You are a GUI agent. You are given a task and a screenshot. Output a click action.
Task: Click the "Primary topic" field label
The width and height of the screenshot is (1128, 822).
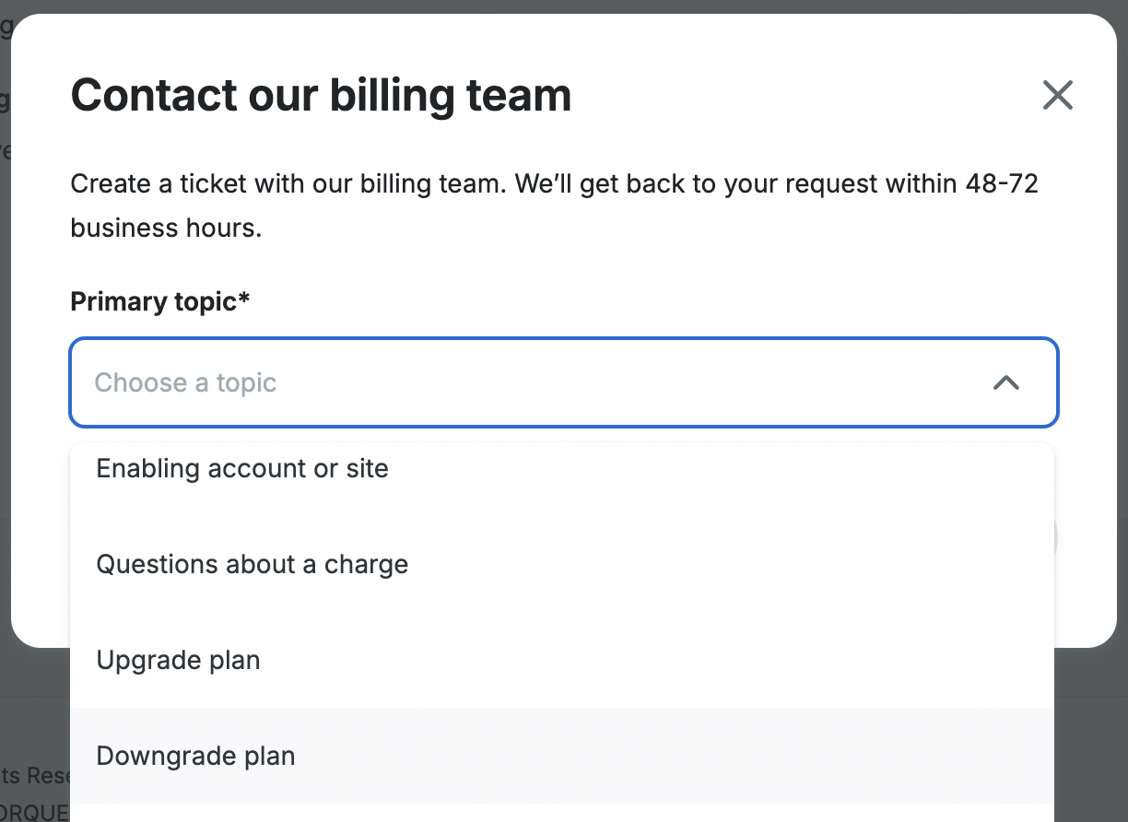tap(153, 301)
